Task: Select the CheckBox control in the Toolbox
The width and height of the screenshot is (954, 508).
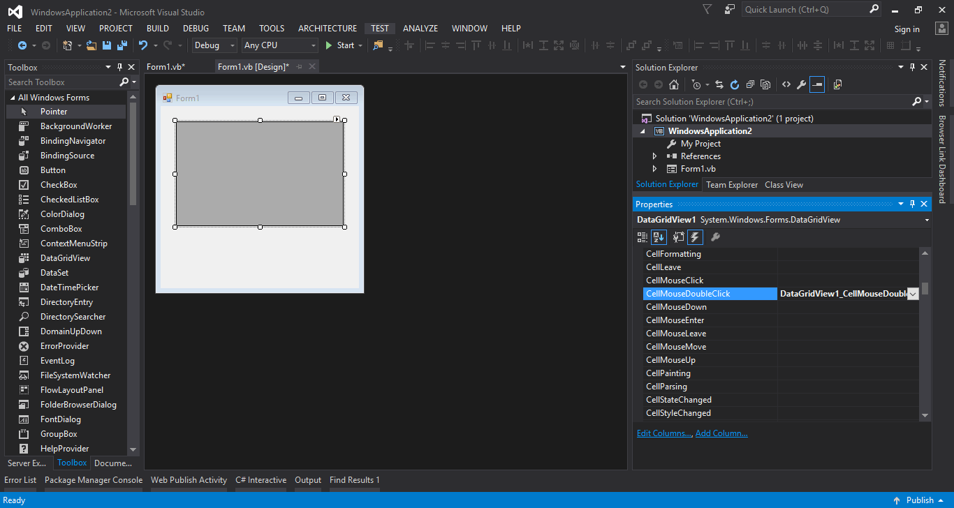Action: pos(67,185)
